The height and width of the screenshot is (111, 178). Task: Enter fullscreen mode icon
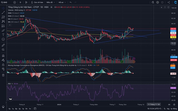(x=162, y=2)
